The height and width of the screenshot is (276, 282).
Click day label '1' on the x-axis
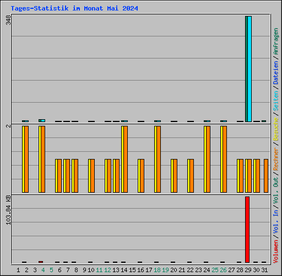tap(18, 270)
